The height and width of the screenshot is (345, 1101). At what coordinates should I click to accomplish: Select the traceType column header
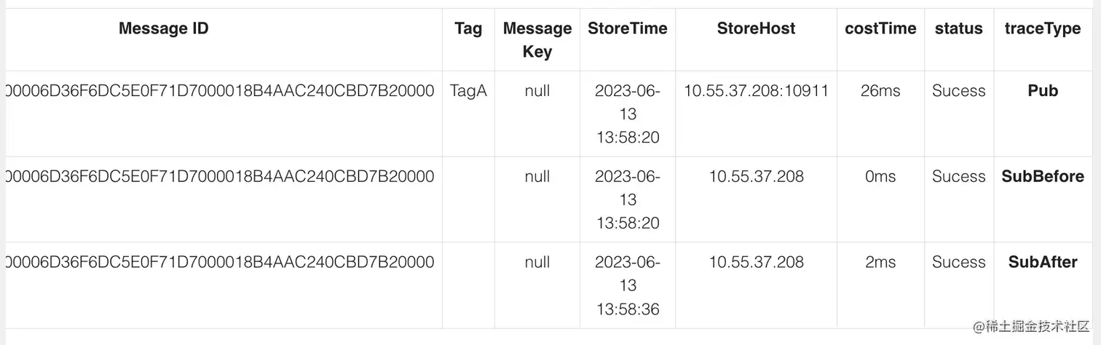tap(1043, 29)
